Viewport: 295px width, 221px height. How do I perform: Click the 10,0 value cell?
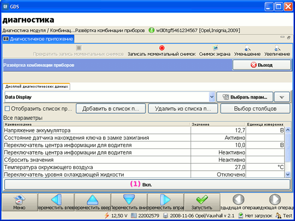[x=218, y=145]
